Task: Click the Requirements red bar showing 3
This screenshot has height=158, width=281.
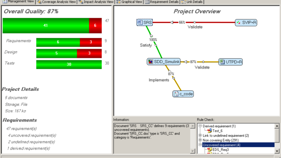Action: coord(91,42)
